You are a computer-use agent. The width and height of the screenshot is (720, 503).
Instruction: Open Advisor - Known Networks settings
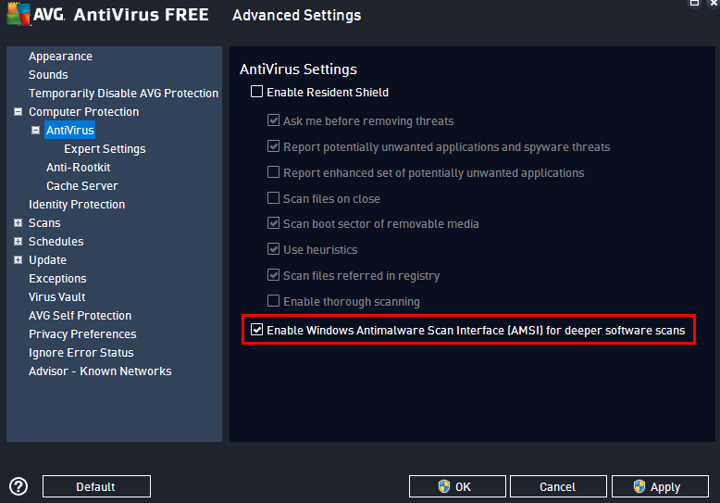[100, 371]
